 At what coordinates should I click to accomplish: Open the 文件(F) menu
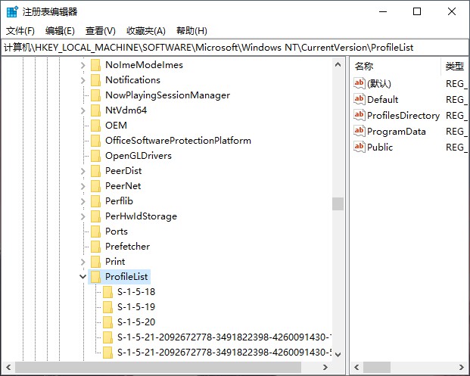pos(20,30)
